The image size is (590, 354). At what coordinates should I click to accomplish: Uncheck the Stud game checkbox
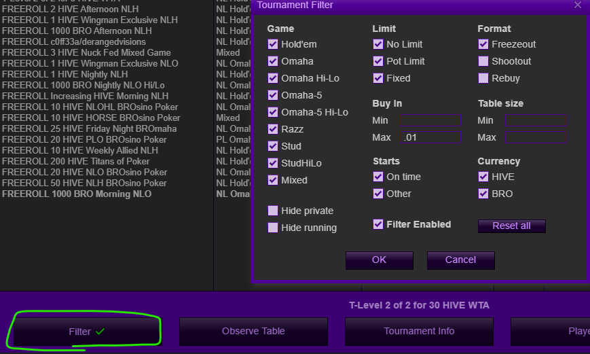[273, 146]
